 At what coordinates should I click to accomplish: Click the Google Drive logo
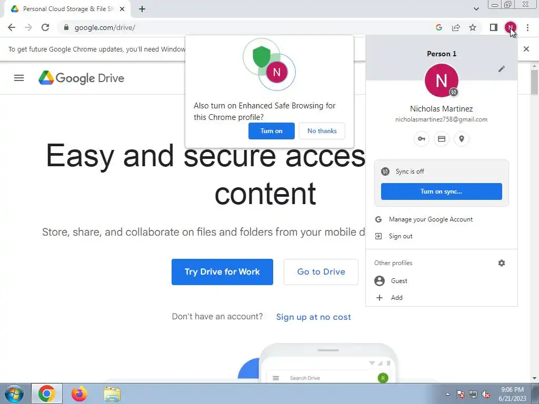pyautogui.click(x=81, y=78)
